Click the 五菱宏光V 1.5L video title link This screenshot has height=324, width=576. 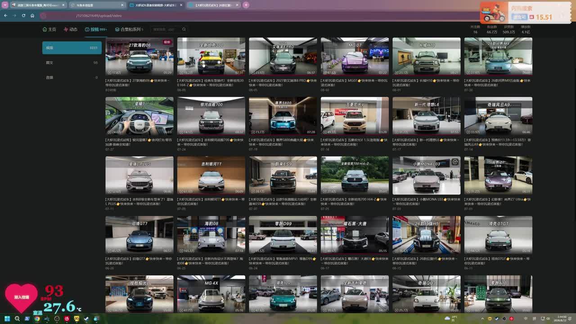354,142
